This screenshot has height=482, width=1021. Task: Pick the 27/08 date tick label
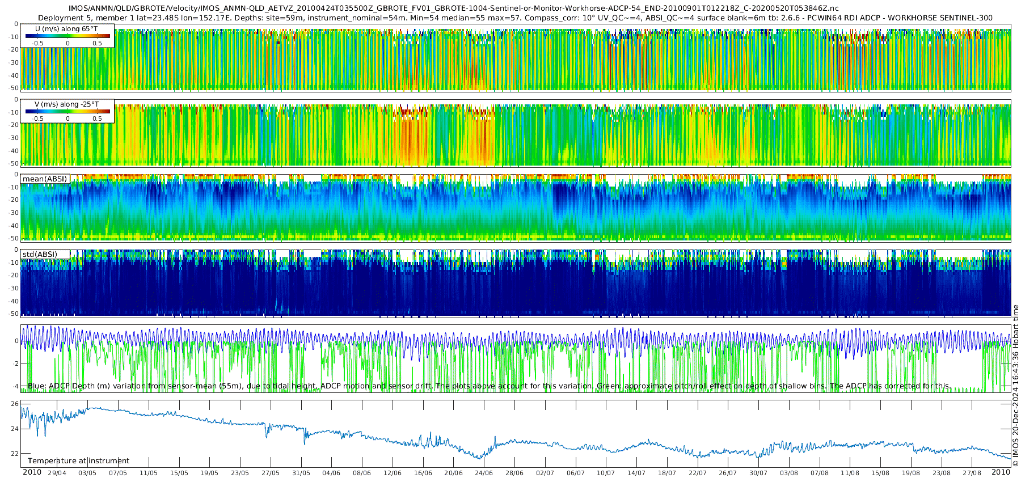tap(972, 473)
